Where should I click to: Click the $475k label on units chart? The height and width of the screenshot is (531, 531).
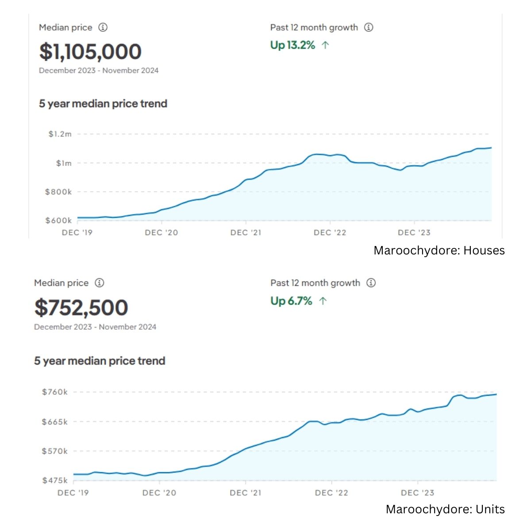(x=55, y=480)
